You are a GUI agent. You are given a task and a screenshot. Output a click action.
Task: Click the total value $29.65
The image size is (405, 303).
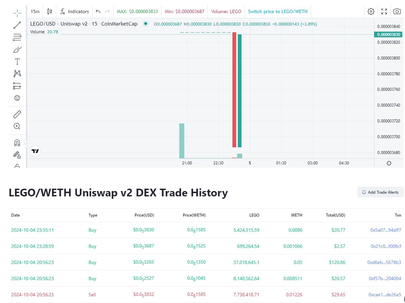click(x=338, y=295)
